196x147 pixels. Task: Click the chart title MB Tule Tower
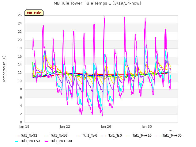coord(97,3)
